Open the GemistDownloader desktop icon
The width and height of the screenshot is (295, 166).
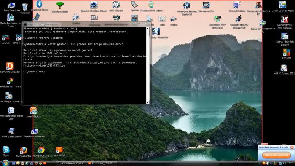click(x=10, y=68)
